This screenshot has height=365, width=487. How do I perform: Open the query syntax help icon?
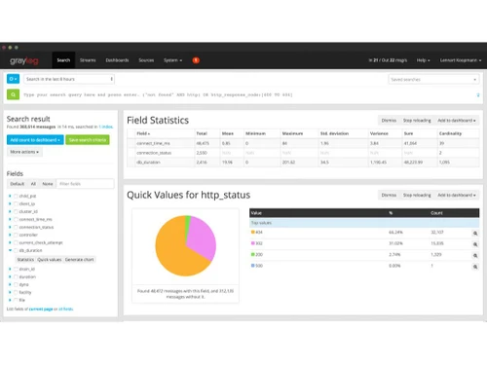point(478,94)
